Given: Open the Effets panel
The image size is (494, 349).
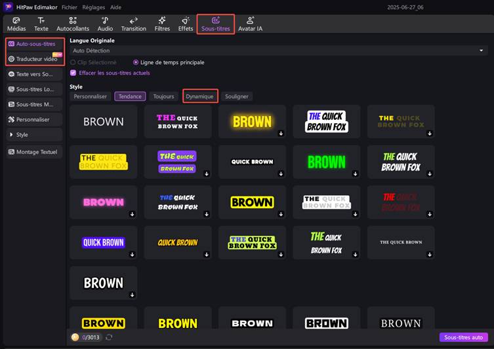Looking at the screenshot, I should click(186, 24).
